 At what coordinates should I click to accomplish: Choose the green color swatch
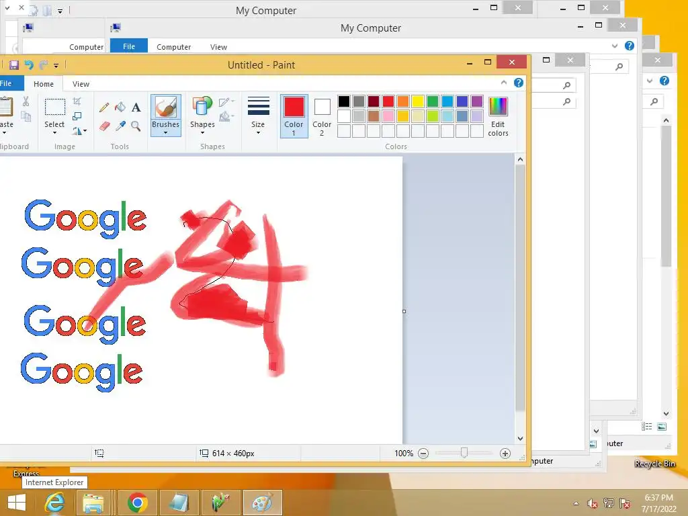tap(433, 101)
